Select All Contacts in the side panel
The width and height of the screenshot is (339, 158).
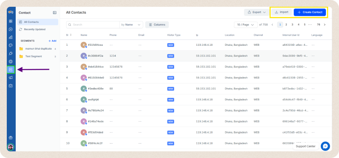[x=38, y=22]
